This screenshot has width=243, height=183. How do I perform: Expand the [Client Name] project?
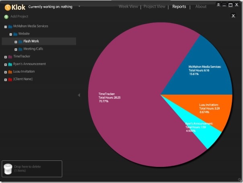(6, 80)
